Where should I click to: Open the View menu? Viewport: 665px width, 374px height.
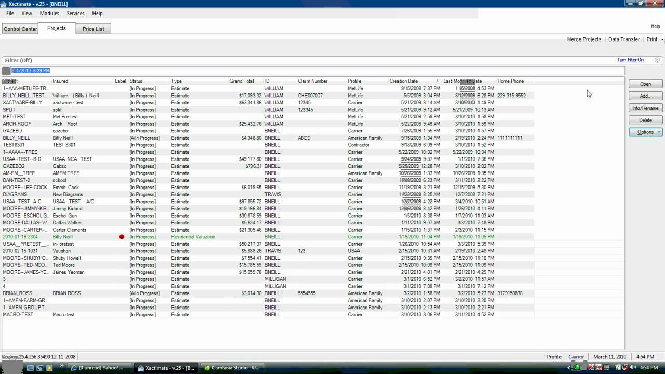(26, 13)
